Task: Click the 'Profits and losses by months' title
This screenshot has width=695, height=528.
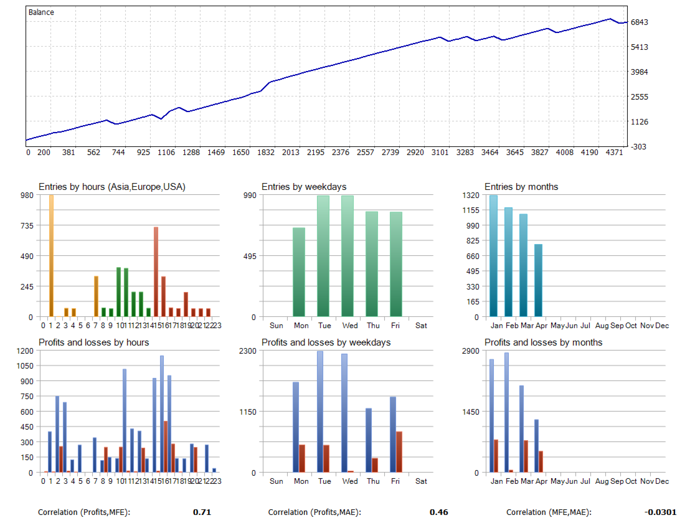Action: tap(544, 342)
